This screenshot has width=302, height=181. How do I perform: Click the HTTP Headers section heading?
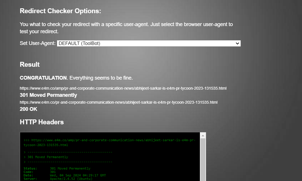click(x=42, y=122)
